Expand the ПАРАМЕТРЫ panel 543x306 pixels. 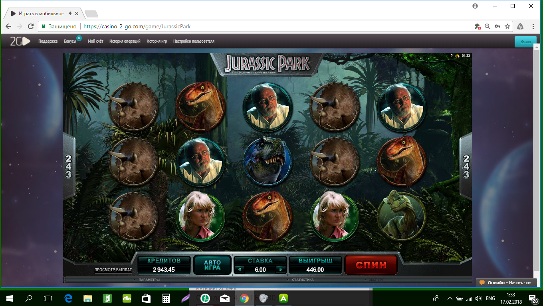click(x=149, y=280)
